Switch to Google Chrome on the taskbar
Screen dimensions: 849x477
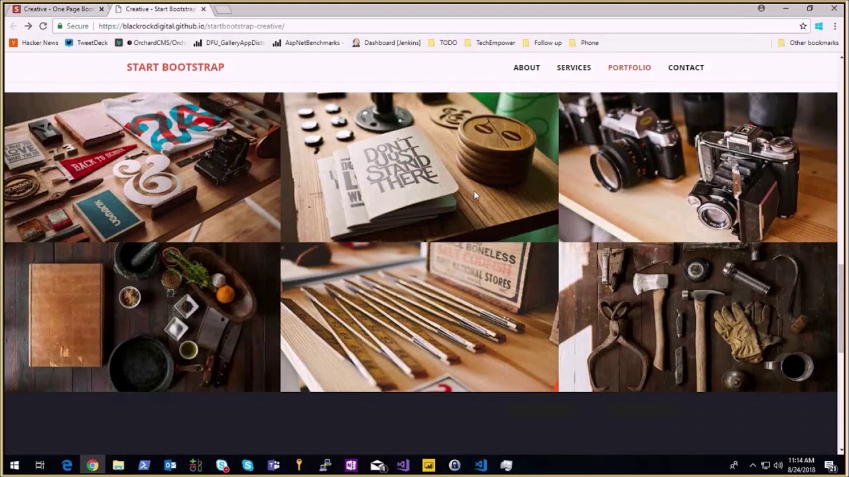(x=92, y=465)
